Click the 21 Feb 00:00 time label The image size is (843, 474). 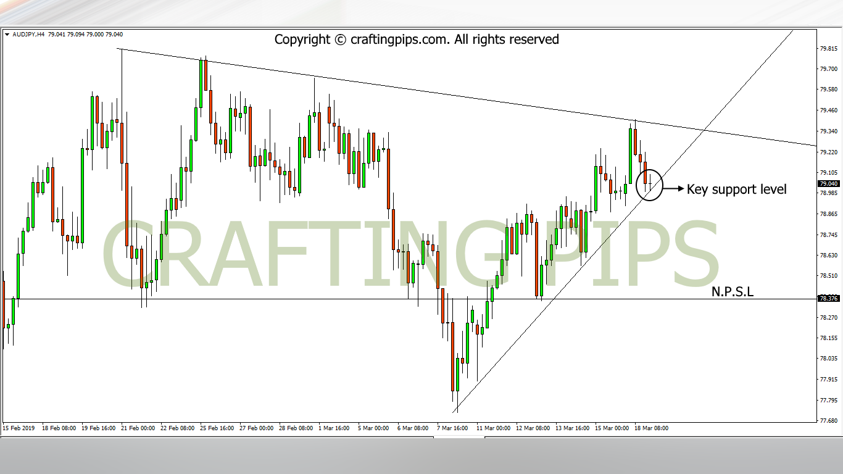[138, 428]
